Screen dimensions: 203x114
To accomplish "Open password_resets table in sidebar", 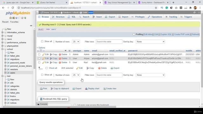I will pyautogui.click(x=17, y=63).
